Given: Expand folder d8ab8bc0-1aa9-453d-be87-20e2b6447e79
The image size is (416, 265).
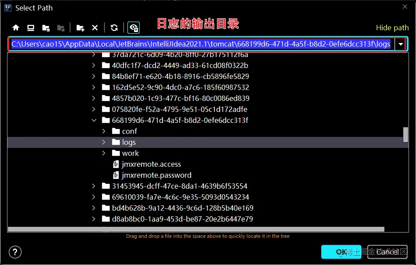Looking at the screenshot, I should pos(94,219).
